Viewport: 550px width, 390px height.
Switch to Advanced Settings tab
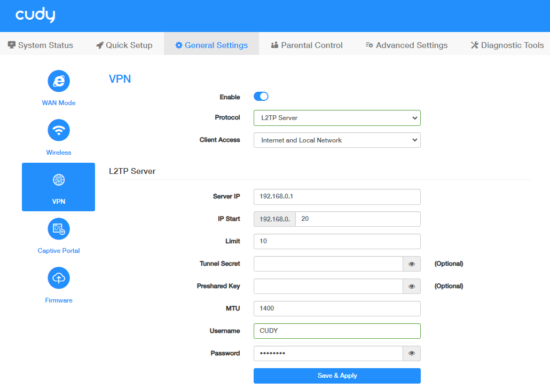click(x=406, y=45)
